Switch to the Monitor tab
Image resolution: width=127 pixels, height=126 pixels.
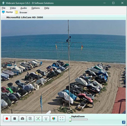click(x=7, y=12)
